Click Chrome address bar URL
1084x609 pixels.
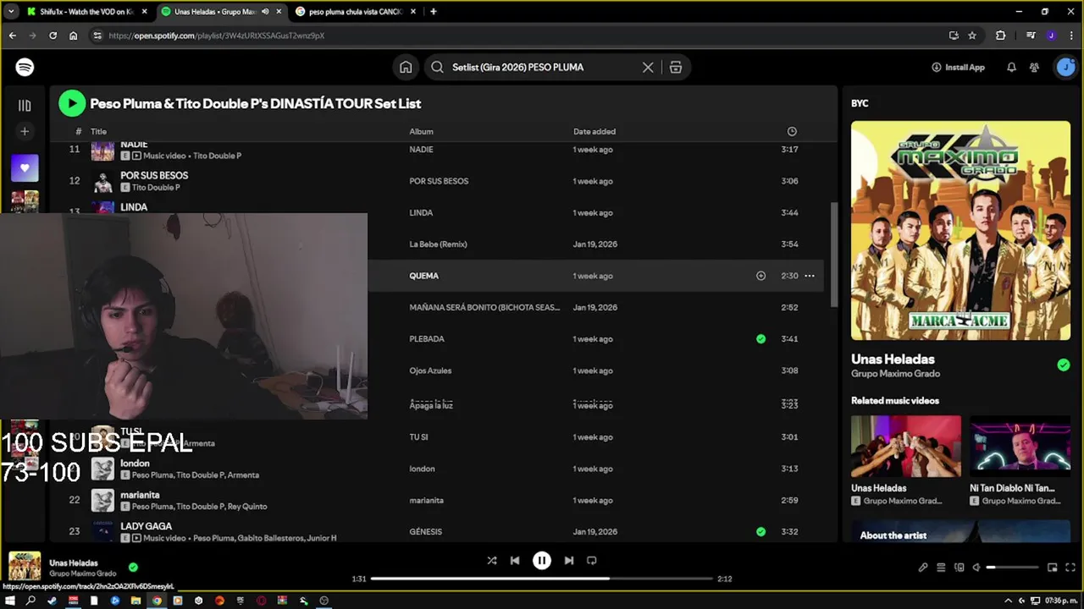click(x=217, y=36)
